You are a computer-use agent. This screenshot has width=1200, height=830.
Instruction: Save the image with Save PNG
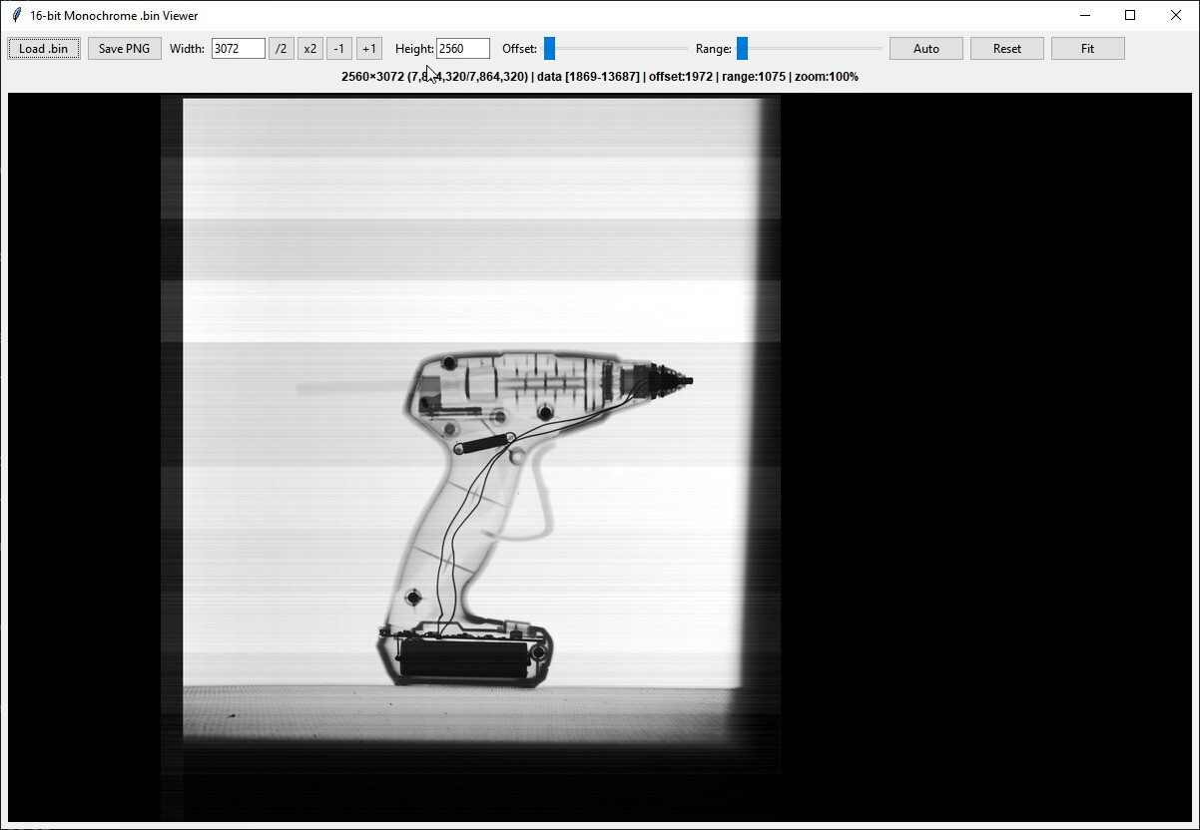tap(125, 49)
